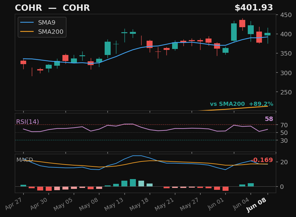The height and width of the screenshot is (217, 296).
Task: Click the bold Jun 08 date label
Action: click(257, 205)
